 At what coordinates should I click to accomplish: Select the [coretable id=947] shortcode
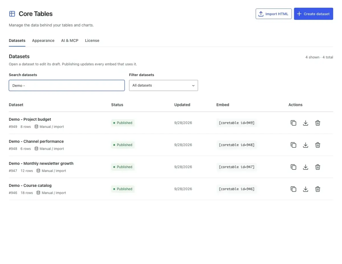237,167
